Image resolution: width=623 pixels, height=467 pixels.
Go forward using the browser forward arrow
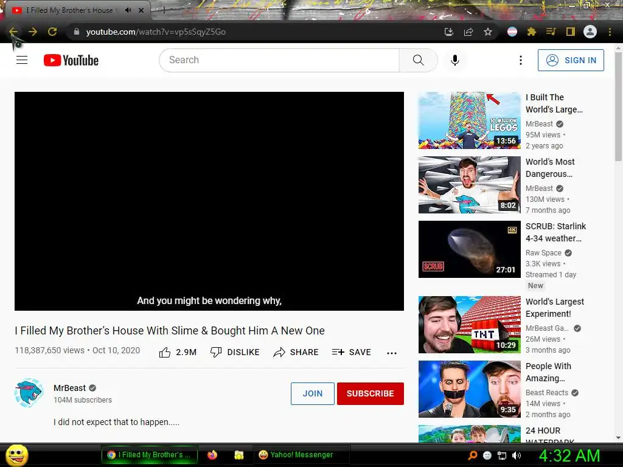click(x=33, y=32)
